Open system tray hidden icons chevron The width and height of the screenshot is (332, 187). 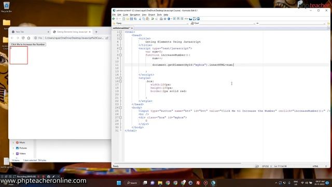coord(276,183)
